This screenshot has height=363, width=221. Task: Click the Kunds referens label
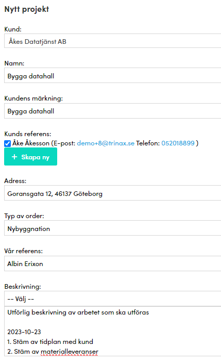pos(28,134)
